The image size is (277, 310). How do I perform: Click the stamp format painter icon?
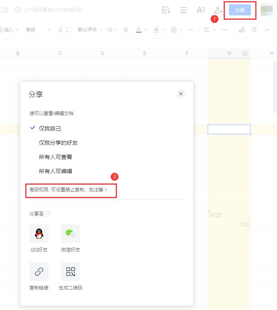[242, 30]
